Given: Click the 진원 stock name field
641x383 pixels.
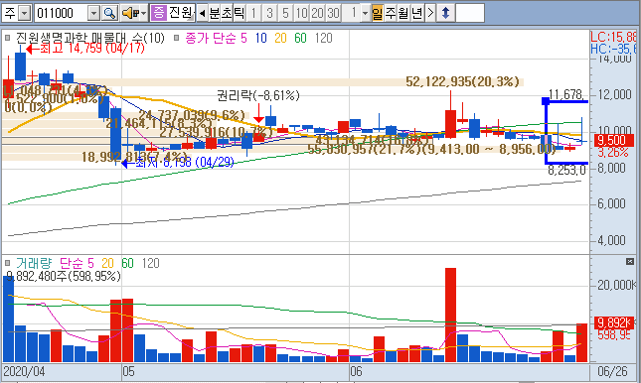Looking at the screenshot, I should 181,13.
